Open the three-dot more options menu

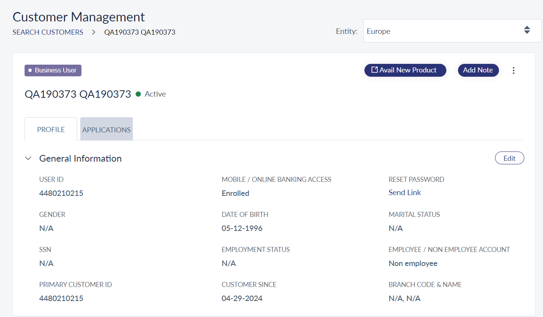click(513, 70)
